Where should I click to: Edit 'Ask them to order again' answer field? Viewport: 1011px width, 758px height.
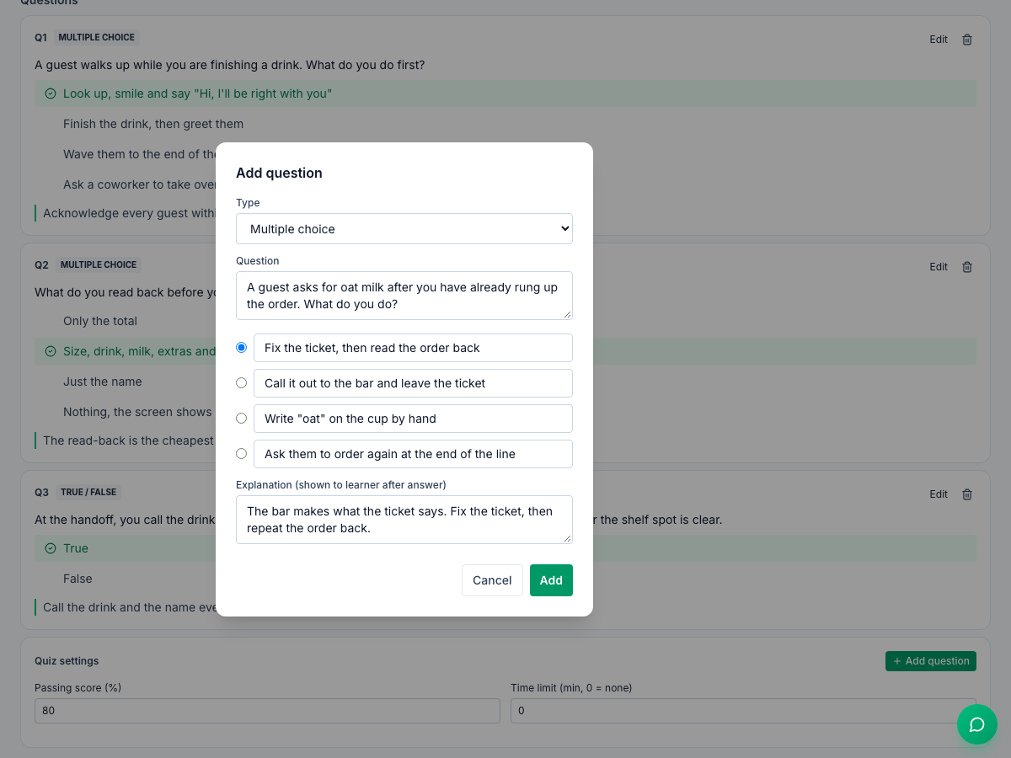(413, 454)
